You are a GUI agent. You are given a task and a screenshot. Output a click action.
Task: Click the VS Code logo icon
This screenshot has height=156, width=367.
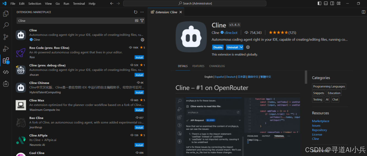[x=4, y=4]
